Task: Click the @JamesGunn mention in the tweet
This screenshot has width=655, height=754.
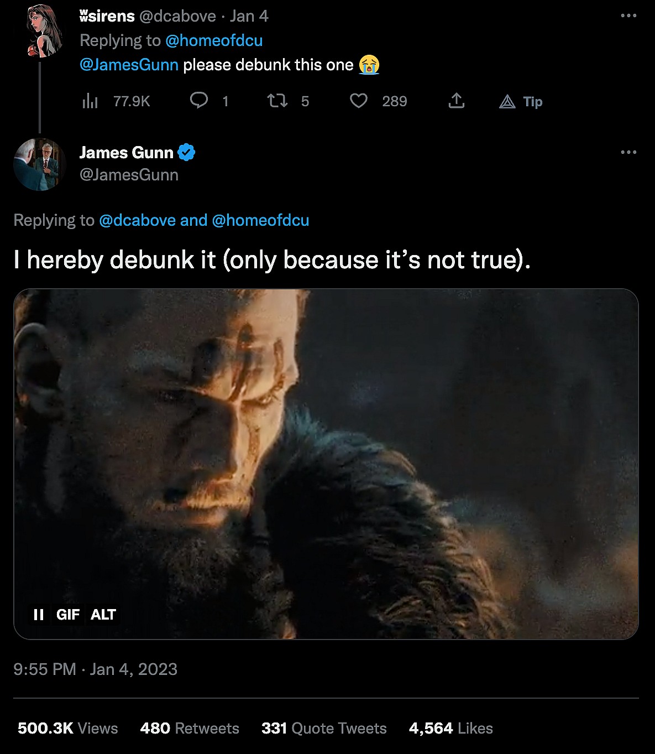Action: pos(129,65)
